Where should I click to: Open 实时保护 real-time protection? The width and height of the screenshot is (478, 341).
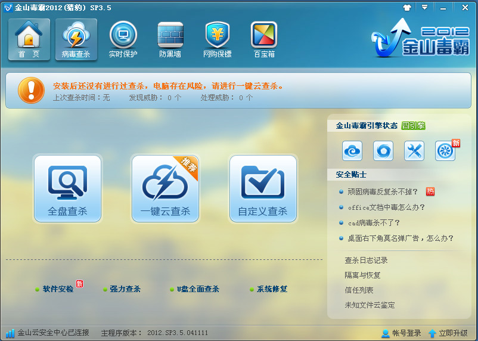(123, 39)
